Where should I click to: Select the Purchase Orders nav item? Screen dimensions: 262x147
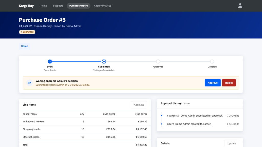point(79,6)
